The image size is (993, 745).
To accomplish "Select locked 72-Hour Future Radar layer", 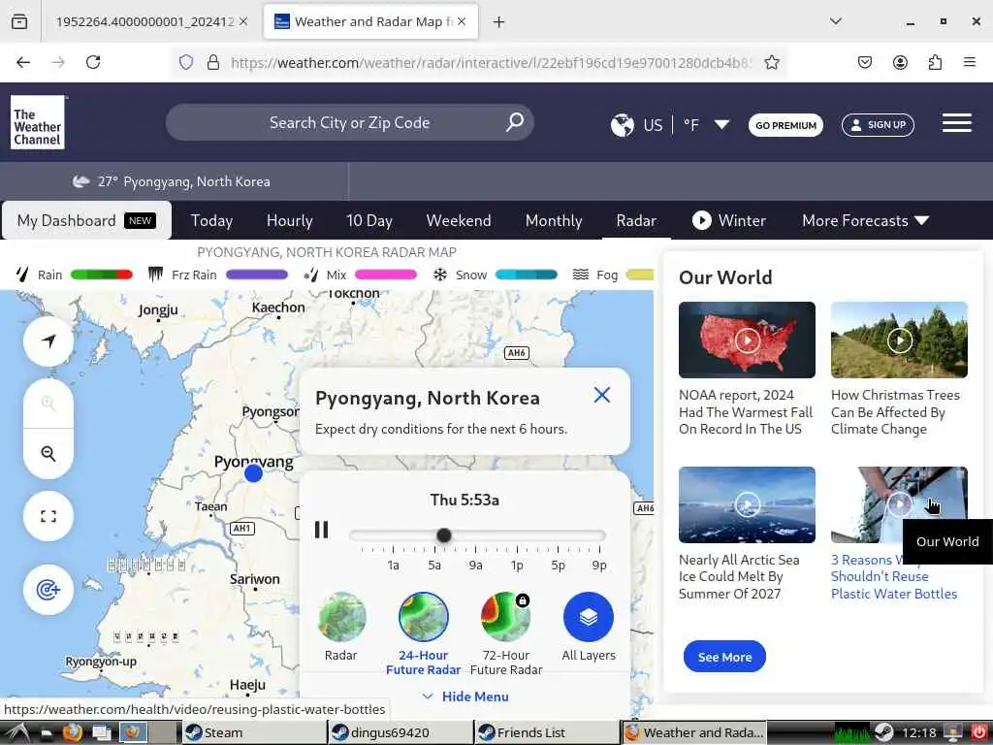I will click(x=505, y=617).
